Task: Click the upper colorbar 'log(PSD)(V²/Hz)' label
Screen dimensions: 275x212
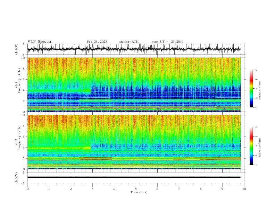Action: click(260, 90)
